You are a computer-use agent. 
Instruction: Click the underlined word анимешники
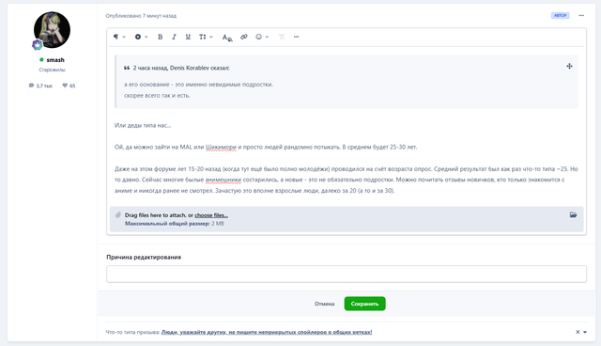coord(223,180)
